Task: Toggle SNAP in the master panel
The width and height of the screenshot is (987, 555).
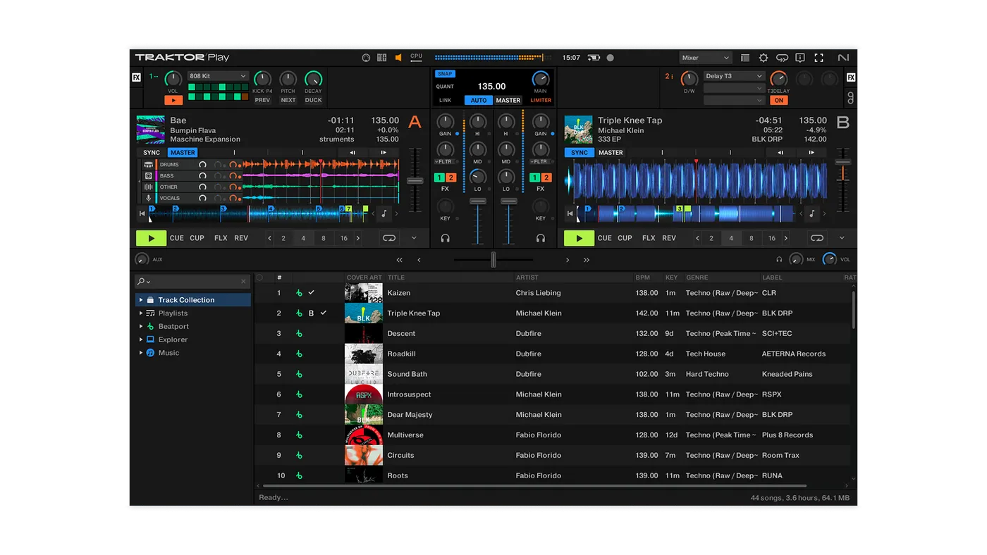Action: [445, 74]
